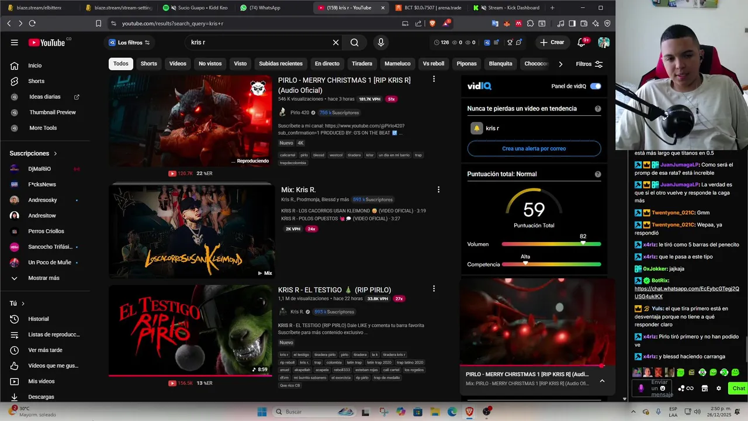This screenshot has width=748, height=421.
Task: Show more filter chips with arrow
Action: tap(560, 64)
